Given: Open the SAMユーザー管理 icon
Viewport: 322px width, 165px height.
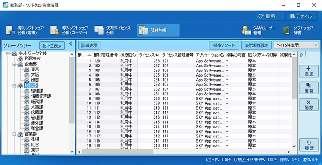Looking at the screenshot, I should click(x=246, y=31).
